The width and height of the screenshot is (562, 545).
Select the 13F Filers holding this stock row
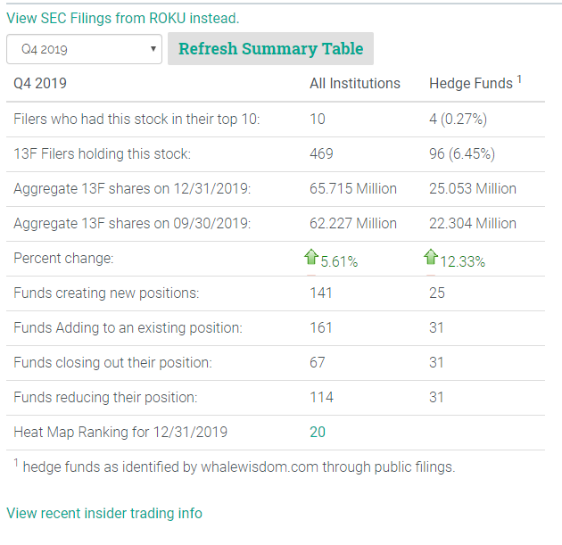tap(103, 153)
